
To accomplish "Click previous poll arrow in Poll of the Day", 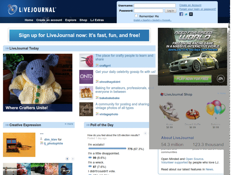I will (x=145, y=133).
